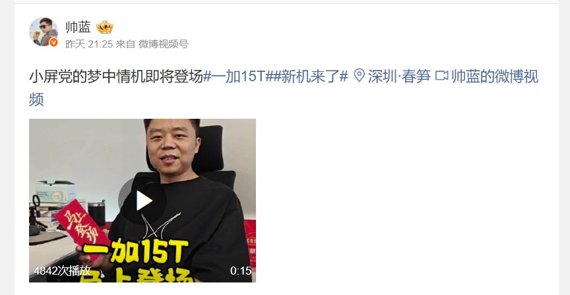Image resolution: width=570 pixels, height=295 pixels.
Task: Click the orange verified V badge
Action: tap(53, 42)
